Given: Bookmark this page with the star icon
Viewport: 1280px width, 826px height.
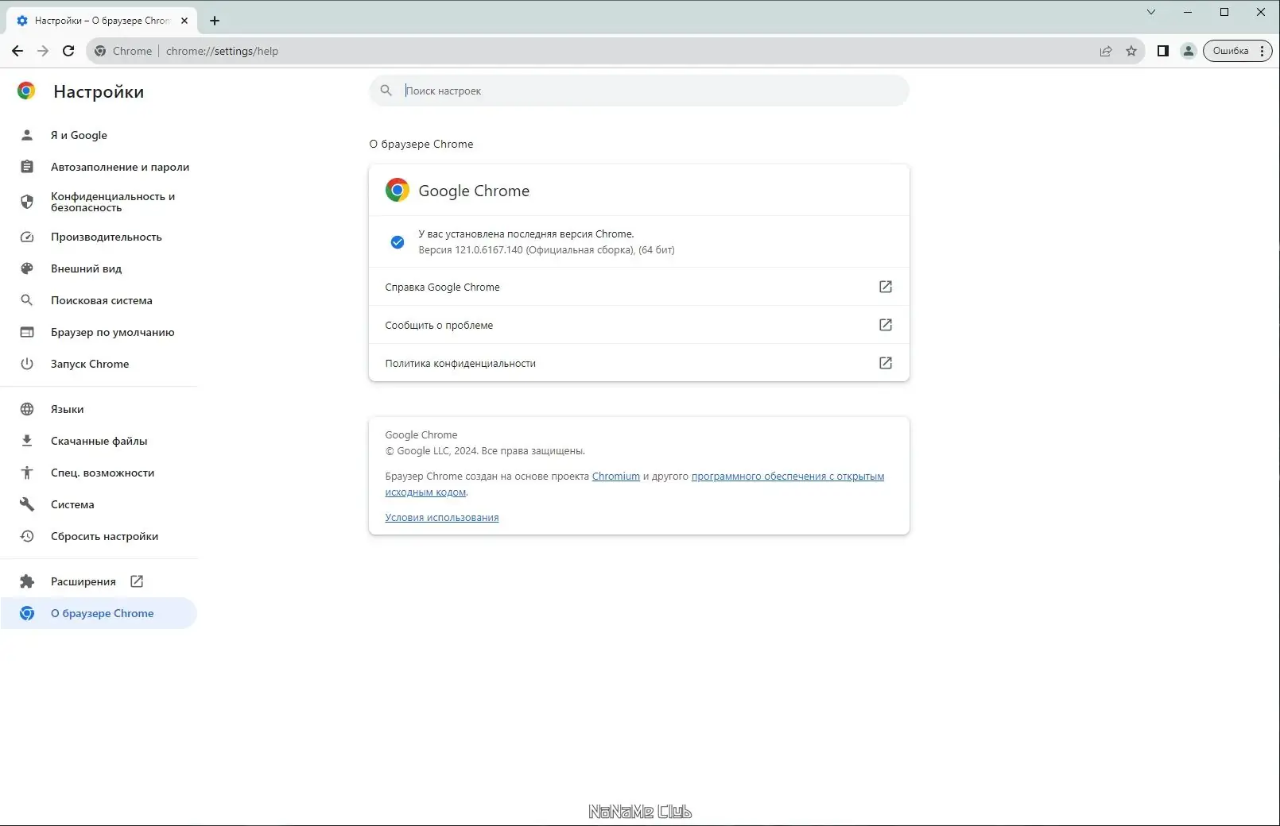Looking at the screenshot, I should pos(1131,51).
